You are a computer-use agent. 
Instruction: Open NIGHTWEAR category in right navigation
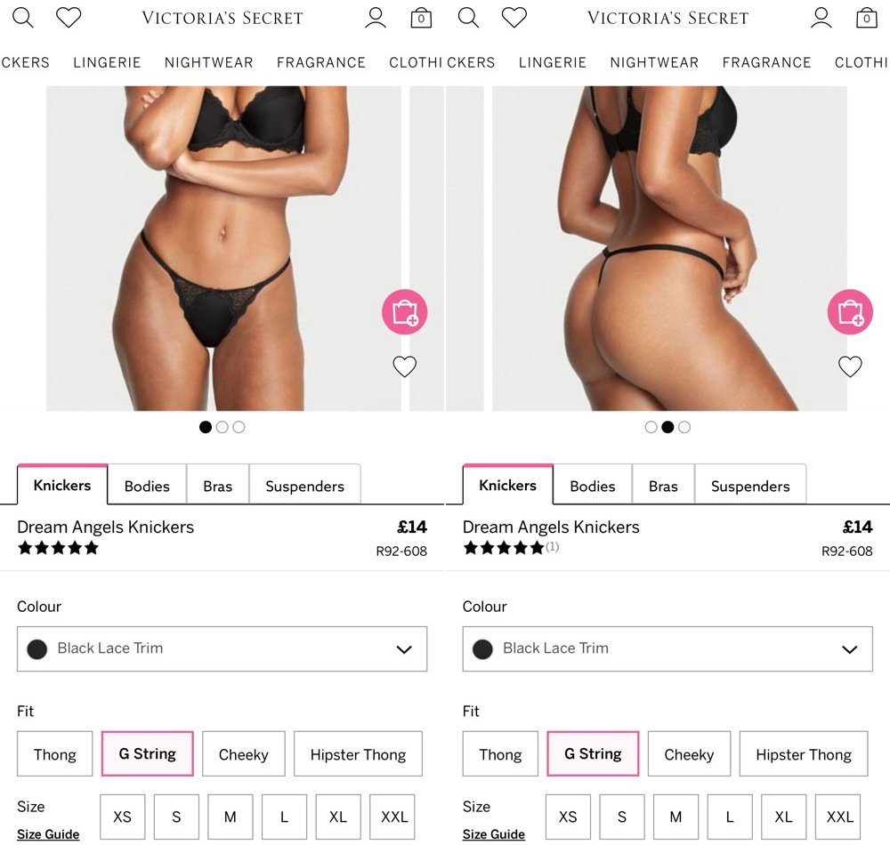(x=654, y=62)
